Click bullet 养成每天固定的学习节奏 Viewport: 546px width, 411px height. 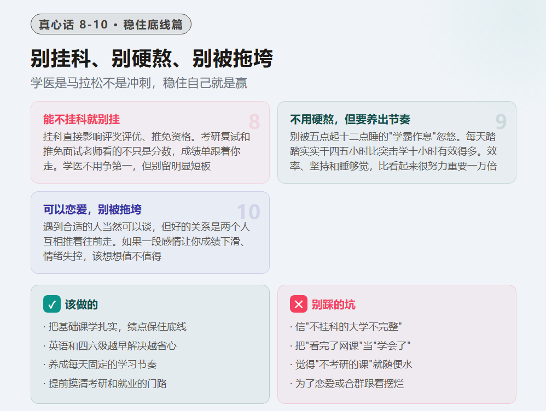point(100,365)
